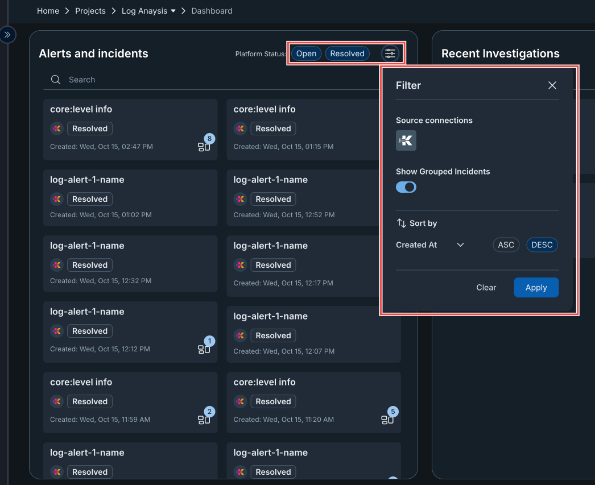The image size is (595, 485).
Task: Go to Projects in the breadcrumb
Action: (90, 11)
